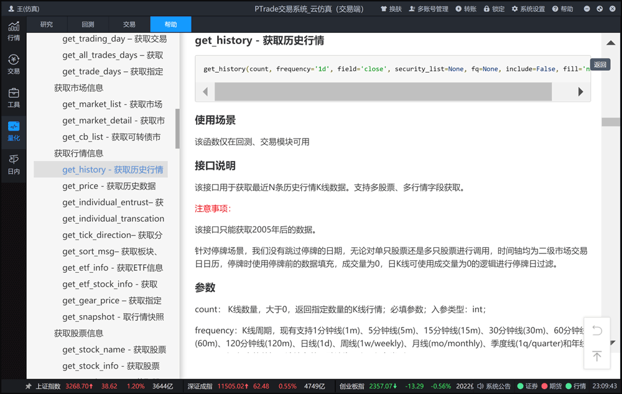The height and width of the screenshot is (394, 622).
Task: Open 多账号管理 multi-account management
Action: pyautogui.click(x=429, y=9)
